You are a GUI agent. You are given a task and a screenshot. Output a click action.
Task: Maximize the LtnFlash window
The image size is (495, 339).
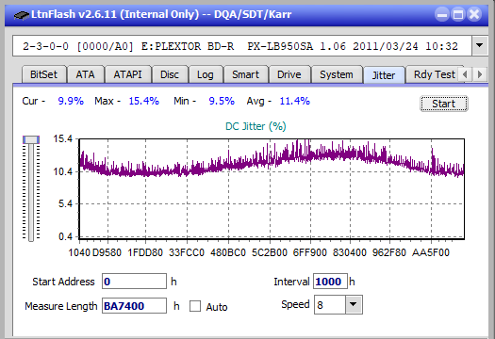coord(457,14)
